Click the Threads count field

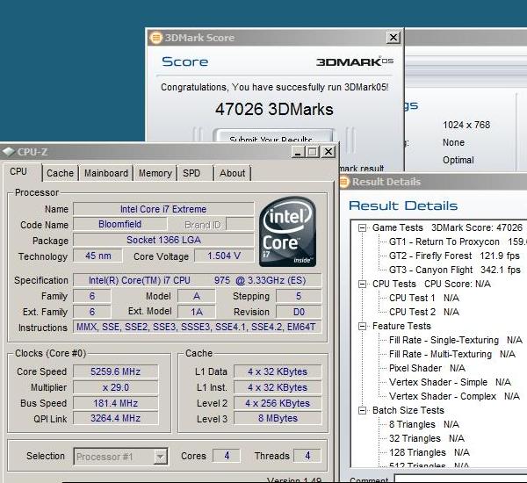307,456
